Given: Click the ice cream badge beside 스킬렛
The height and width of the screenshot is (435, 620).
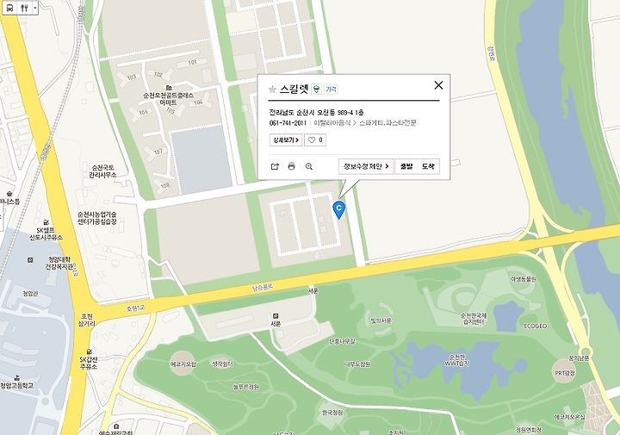Looking at the screenshot, I should tap(316, 90).
